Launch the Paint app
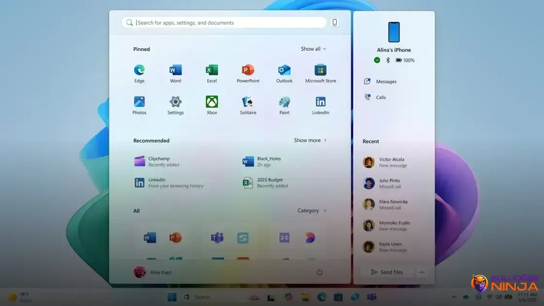This screenshot has width=544, height=306. click(284, 105)
